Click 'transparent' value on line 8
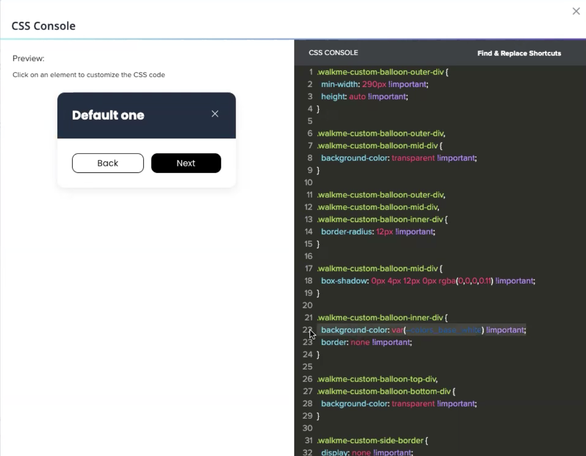The width and height of the screenshot is (586, 456). [413, 158]
